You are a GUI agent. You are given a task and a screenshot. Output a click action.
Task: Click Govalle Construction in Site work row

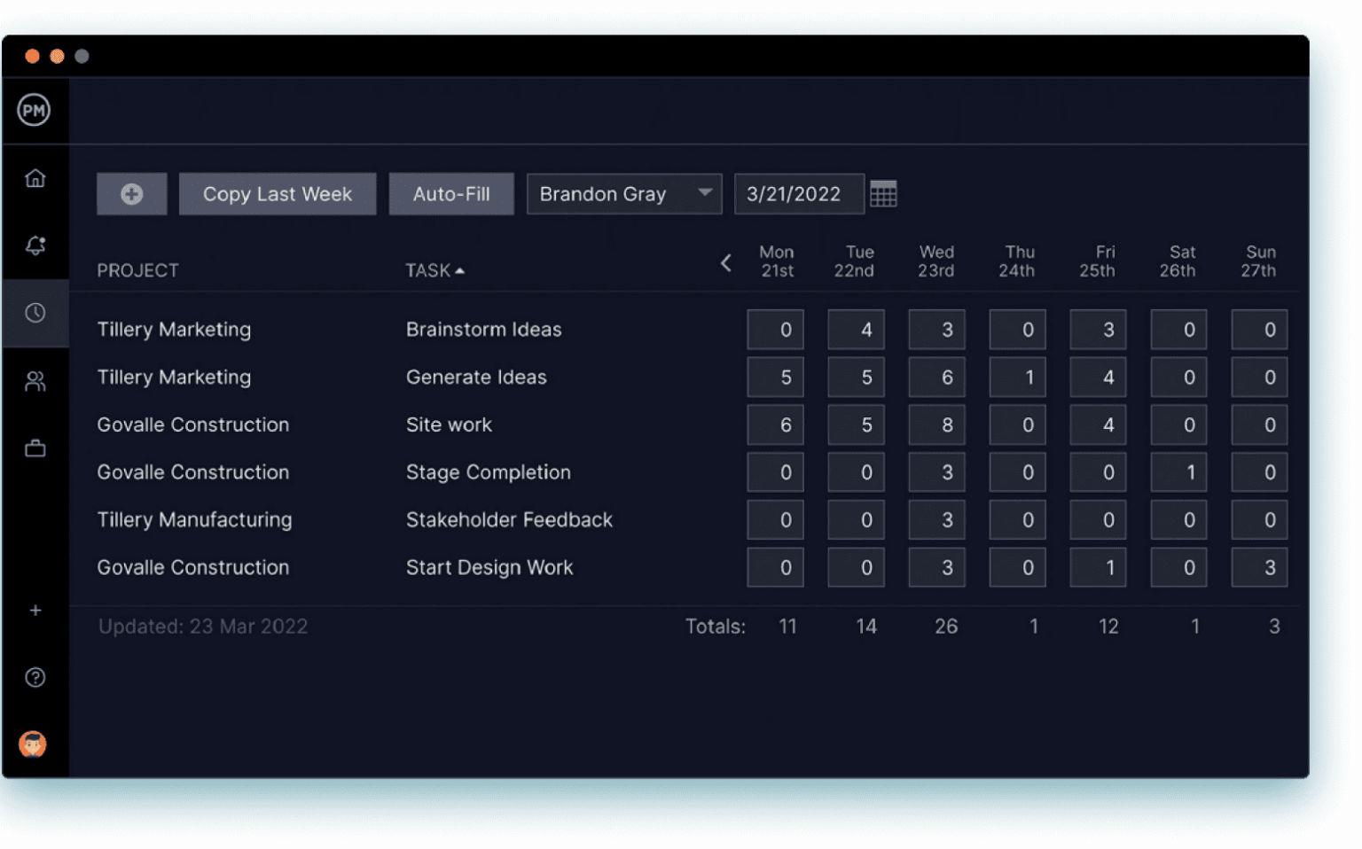(193, 425)
